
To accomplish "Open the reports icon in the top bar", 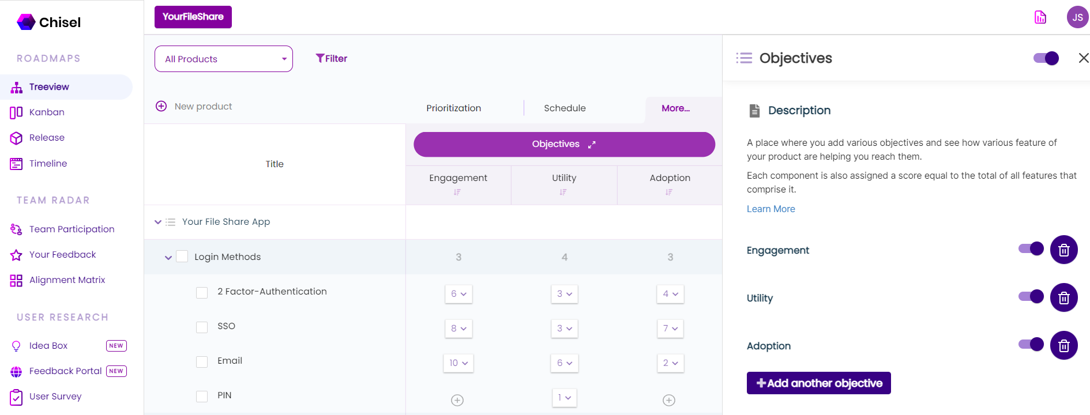I will point(1040,17).
